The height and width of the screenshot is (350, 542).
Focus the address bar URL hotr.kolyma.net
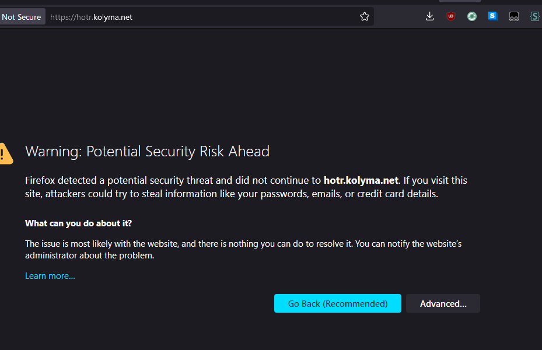tap(175, 17)
